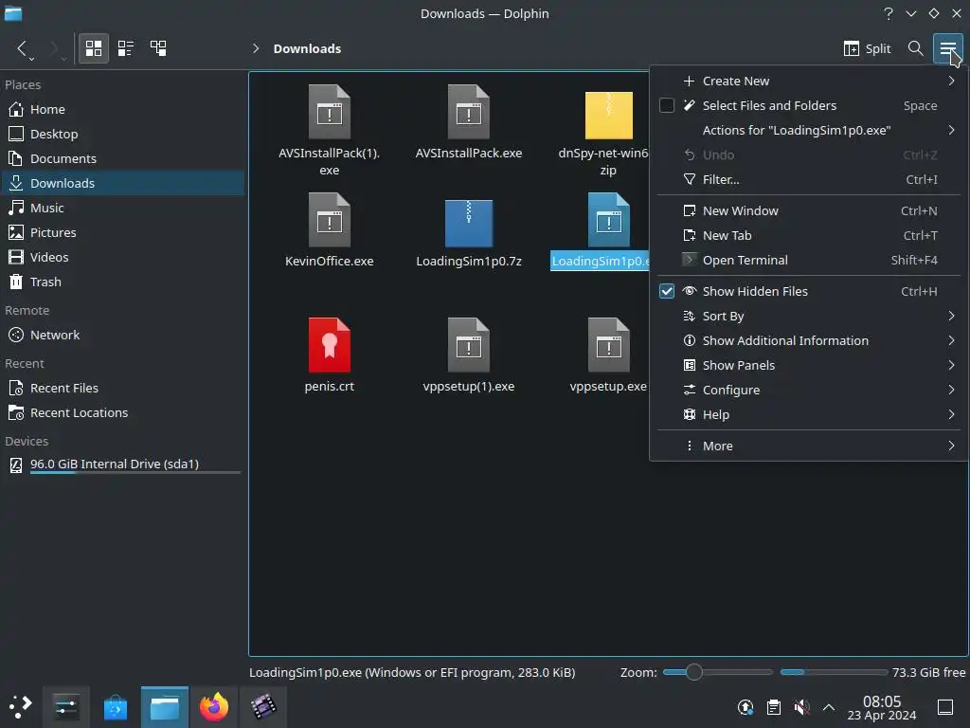Select vppsetup.exe file
970x728 pixels.
pyautogui.click(x=609, y=345)
